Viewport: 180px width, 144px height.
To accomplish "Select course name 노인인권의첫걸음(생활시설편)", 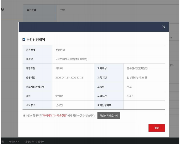I will click(x=71, y=59).
